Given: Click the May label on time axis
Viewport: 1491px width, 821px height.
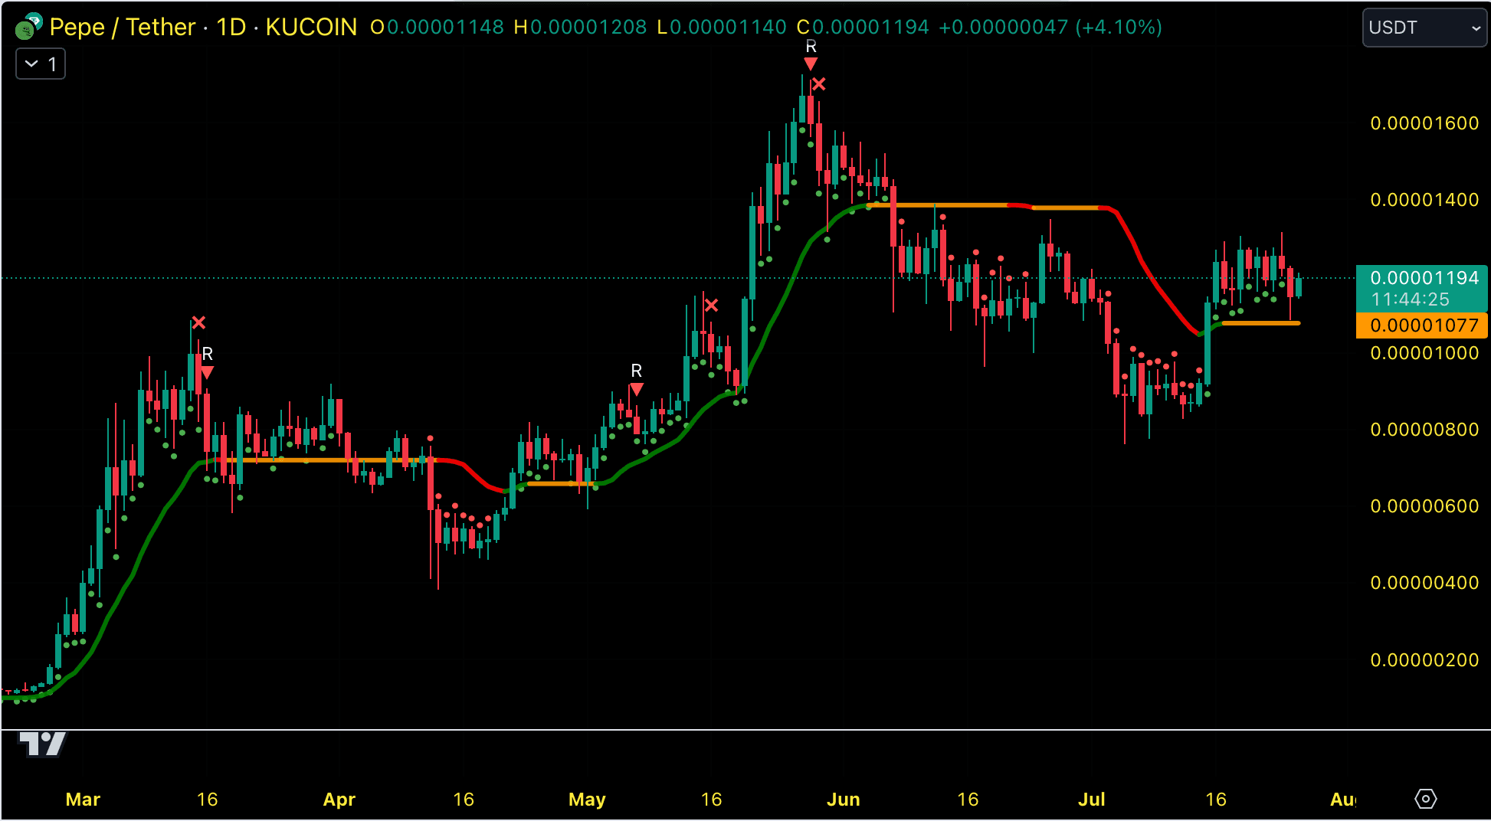Looking at the screenshot, I should 587,800.
